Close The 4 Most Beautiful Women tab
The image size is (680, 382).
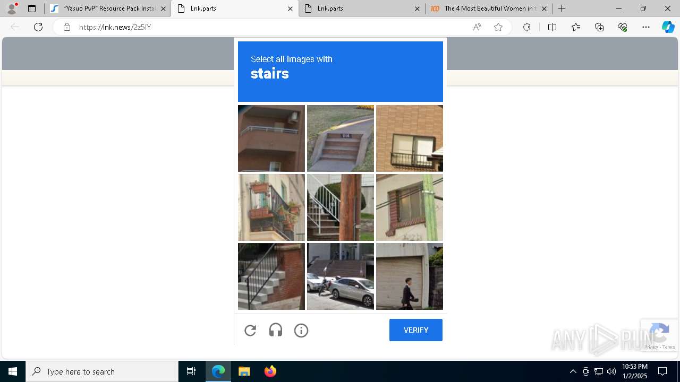pos(544,8)
